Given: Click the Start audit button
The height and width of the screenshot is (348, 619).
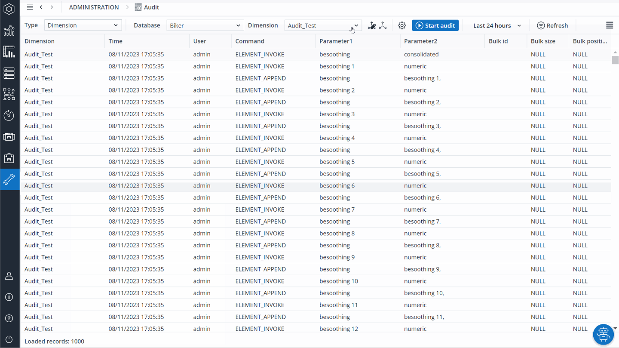Looking at the screenshot, I should pyautogui.click(x=435, y=25).
